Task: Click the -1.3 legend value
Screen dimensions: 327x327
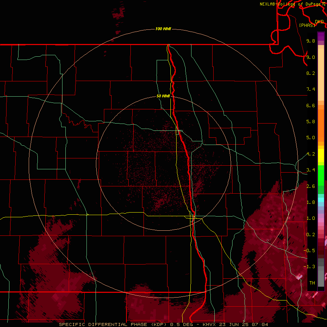Action: pyautogui.click(x=309, y=267)
